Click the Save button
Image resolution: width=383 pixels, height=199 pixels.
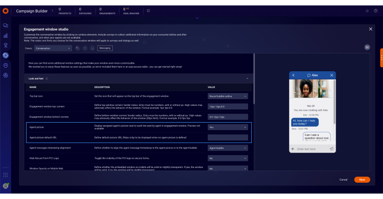(x=362, y=180)
